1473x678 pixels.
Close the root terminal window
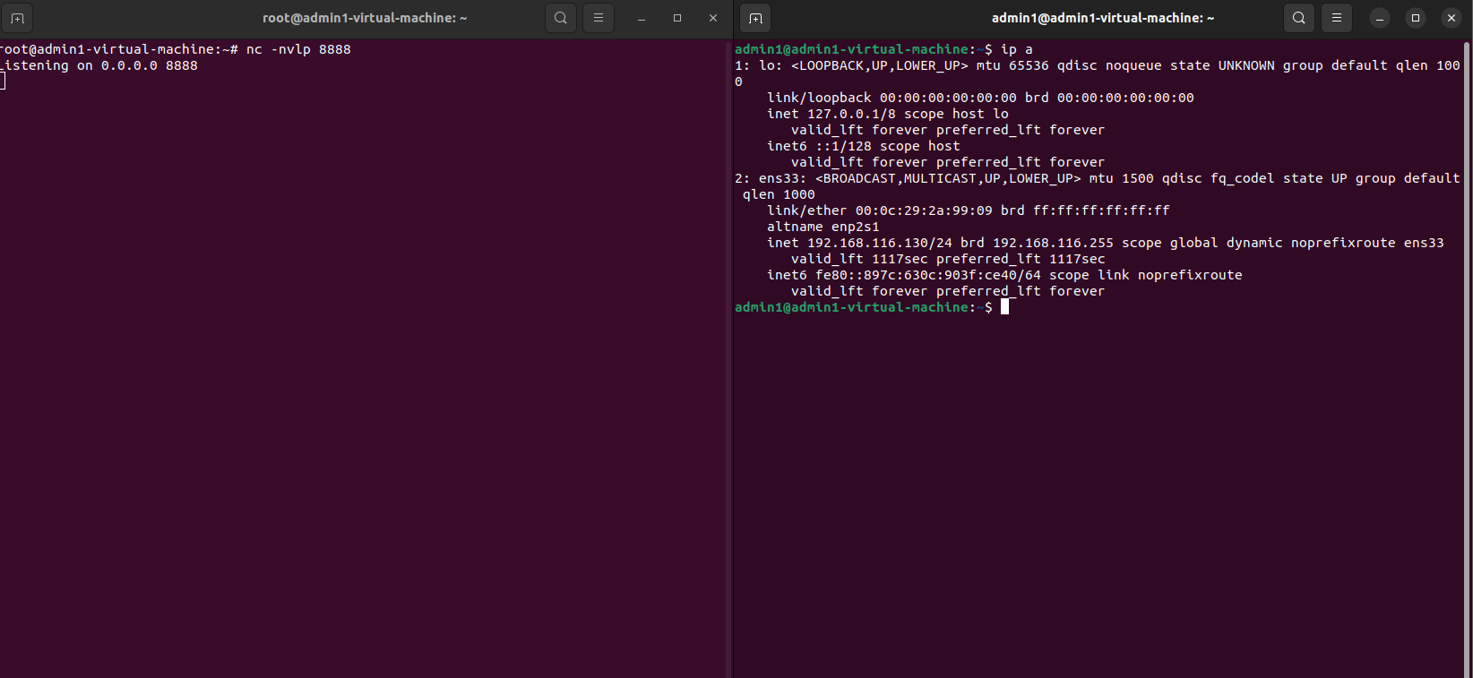(x=713, y=18)
